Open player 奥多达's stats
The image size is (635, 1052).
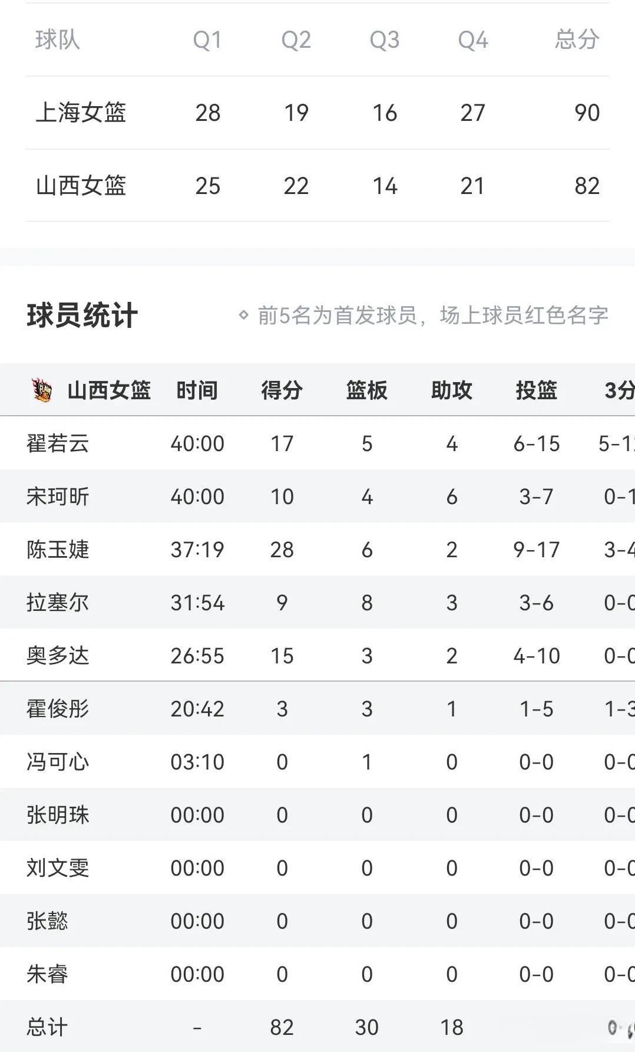pyautogui.click(x=317, y=655)
